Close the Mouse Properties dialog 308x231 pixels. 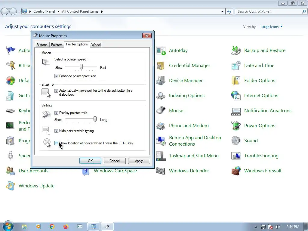tap(147, 36)
